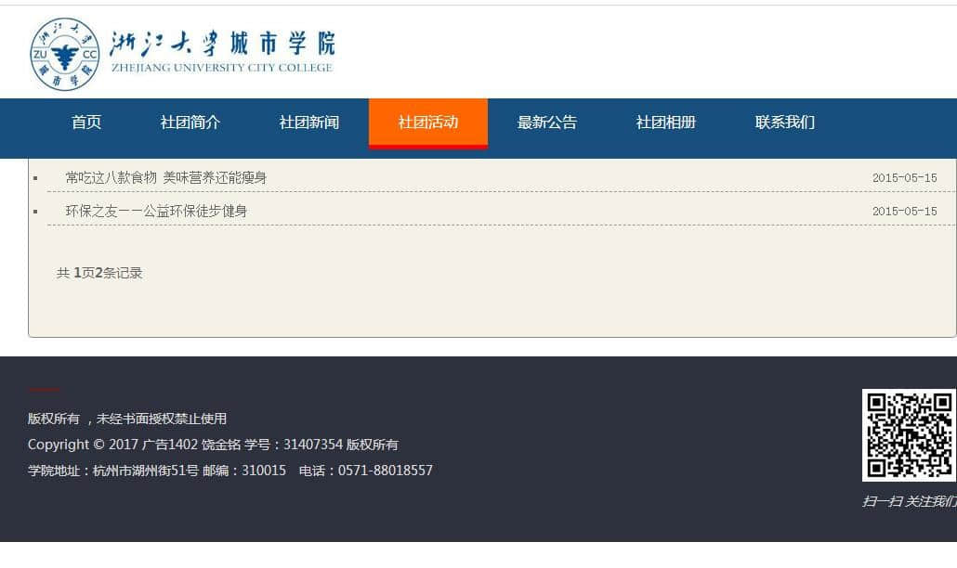The image size is (957, 568).
Task: View the 社团相册 photo album page
Action: (x=666, y=123)
